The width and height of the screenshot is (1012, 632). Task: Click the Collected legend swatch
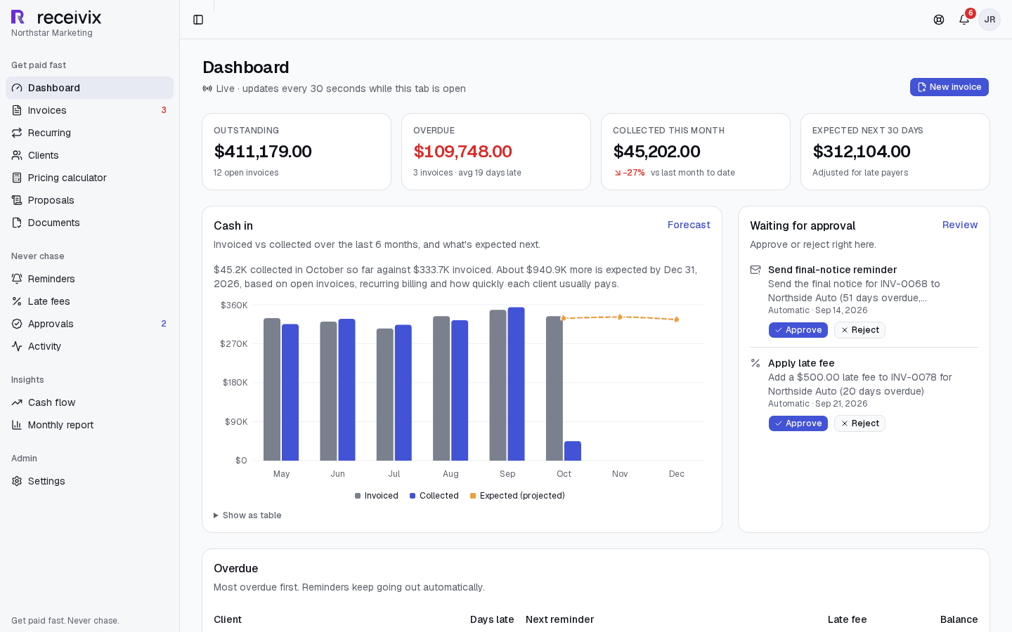point(413,496)
